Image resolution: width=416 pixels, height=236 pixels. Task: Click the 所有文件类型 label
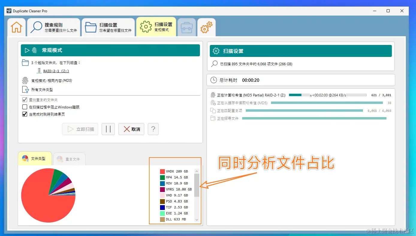click(x=42, y=90)
